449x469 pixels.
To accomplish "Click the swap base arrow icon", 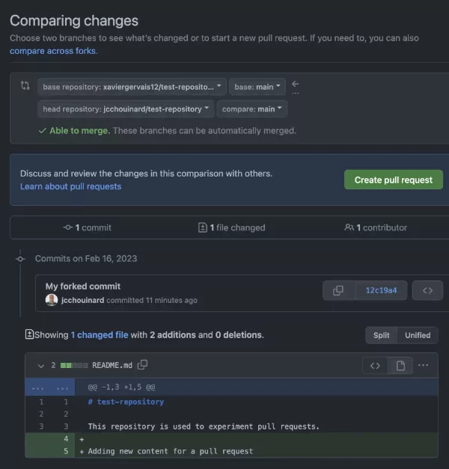I will point(295,85).
